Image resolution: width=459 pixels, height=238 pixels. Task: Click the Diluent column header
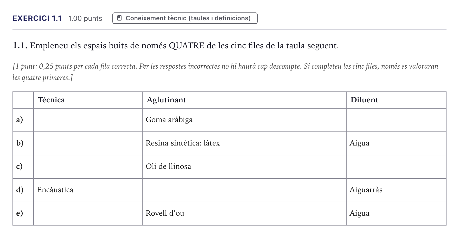[396, 100]
